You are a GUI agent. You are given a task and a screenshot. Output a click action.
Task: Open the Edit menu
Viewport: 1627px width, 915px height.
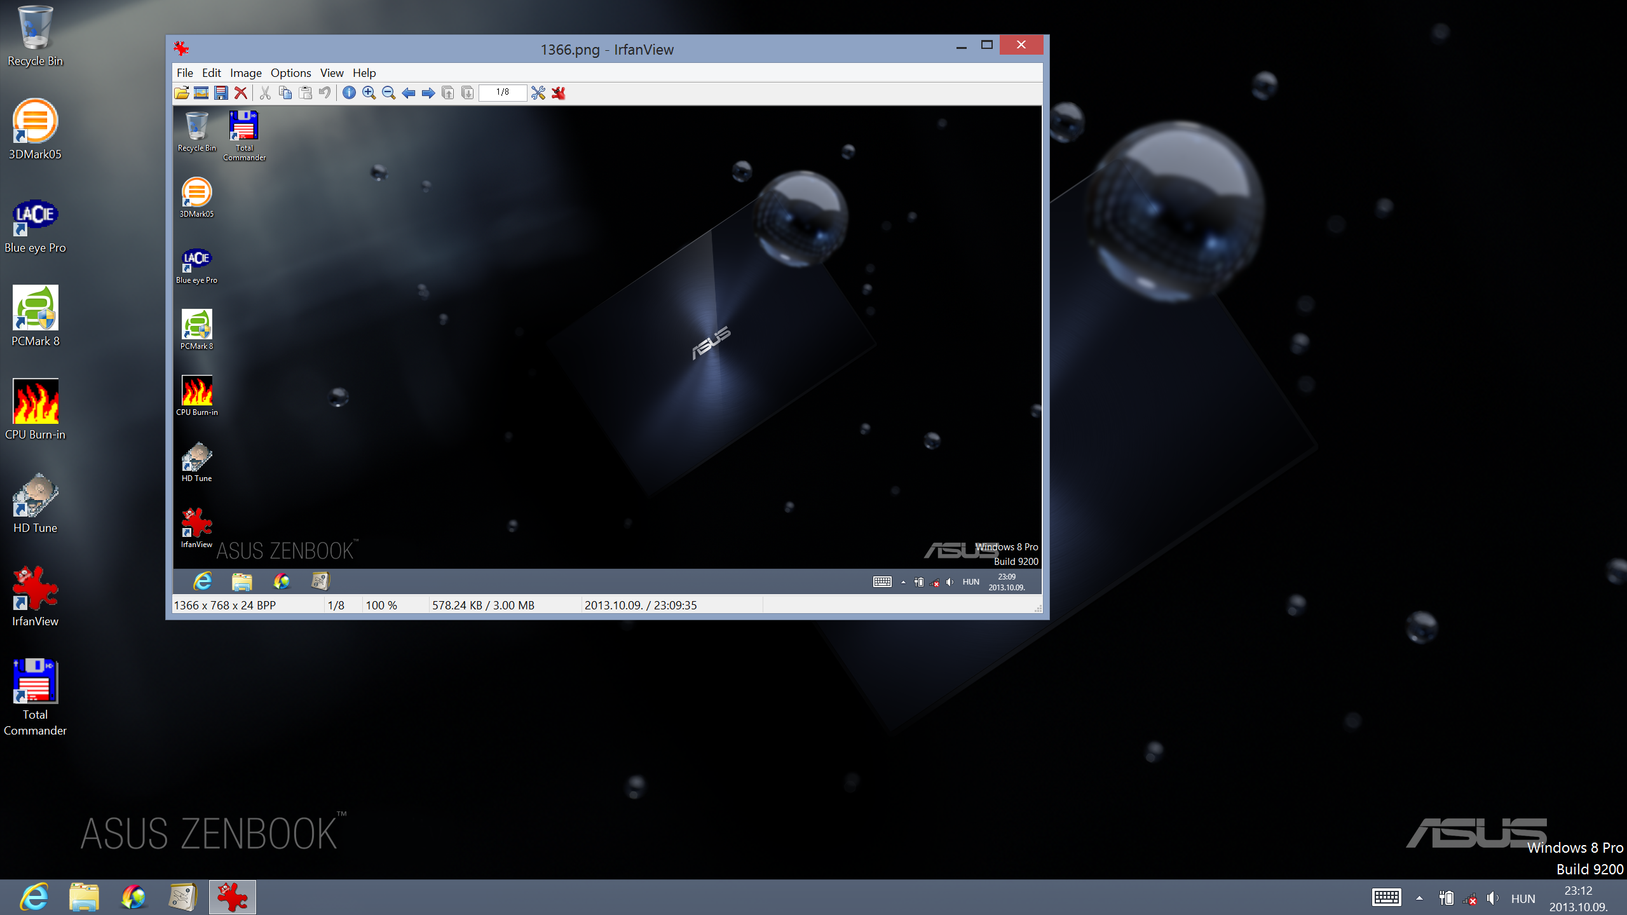[x=212, y=73]
